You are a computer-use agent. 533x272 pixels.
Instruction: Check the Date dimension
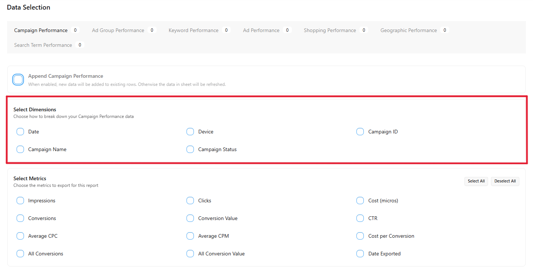[x=20, y=132]
